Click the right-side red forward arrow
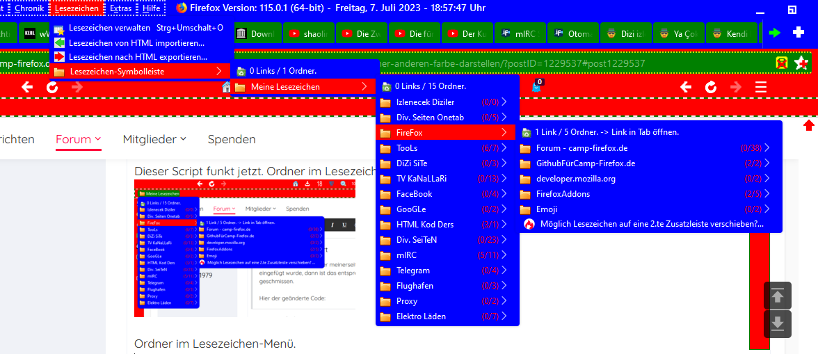 [736, 87]
